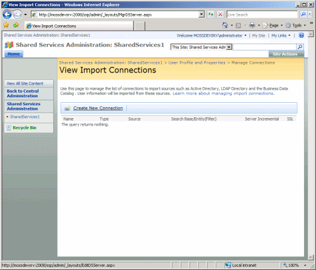
Task: Click the Server Incremental column header
Action: [x=262, y=119]
